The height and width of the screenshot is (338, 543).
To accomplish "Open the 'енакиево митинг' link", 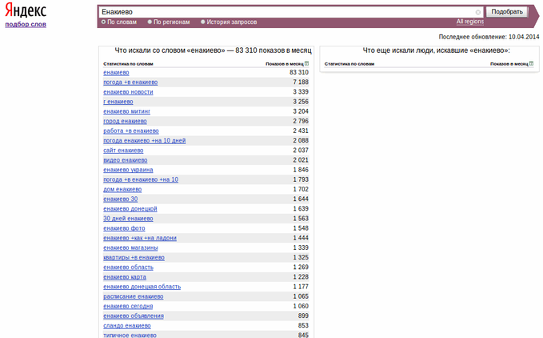I will click(126, 111).
